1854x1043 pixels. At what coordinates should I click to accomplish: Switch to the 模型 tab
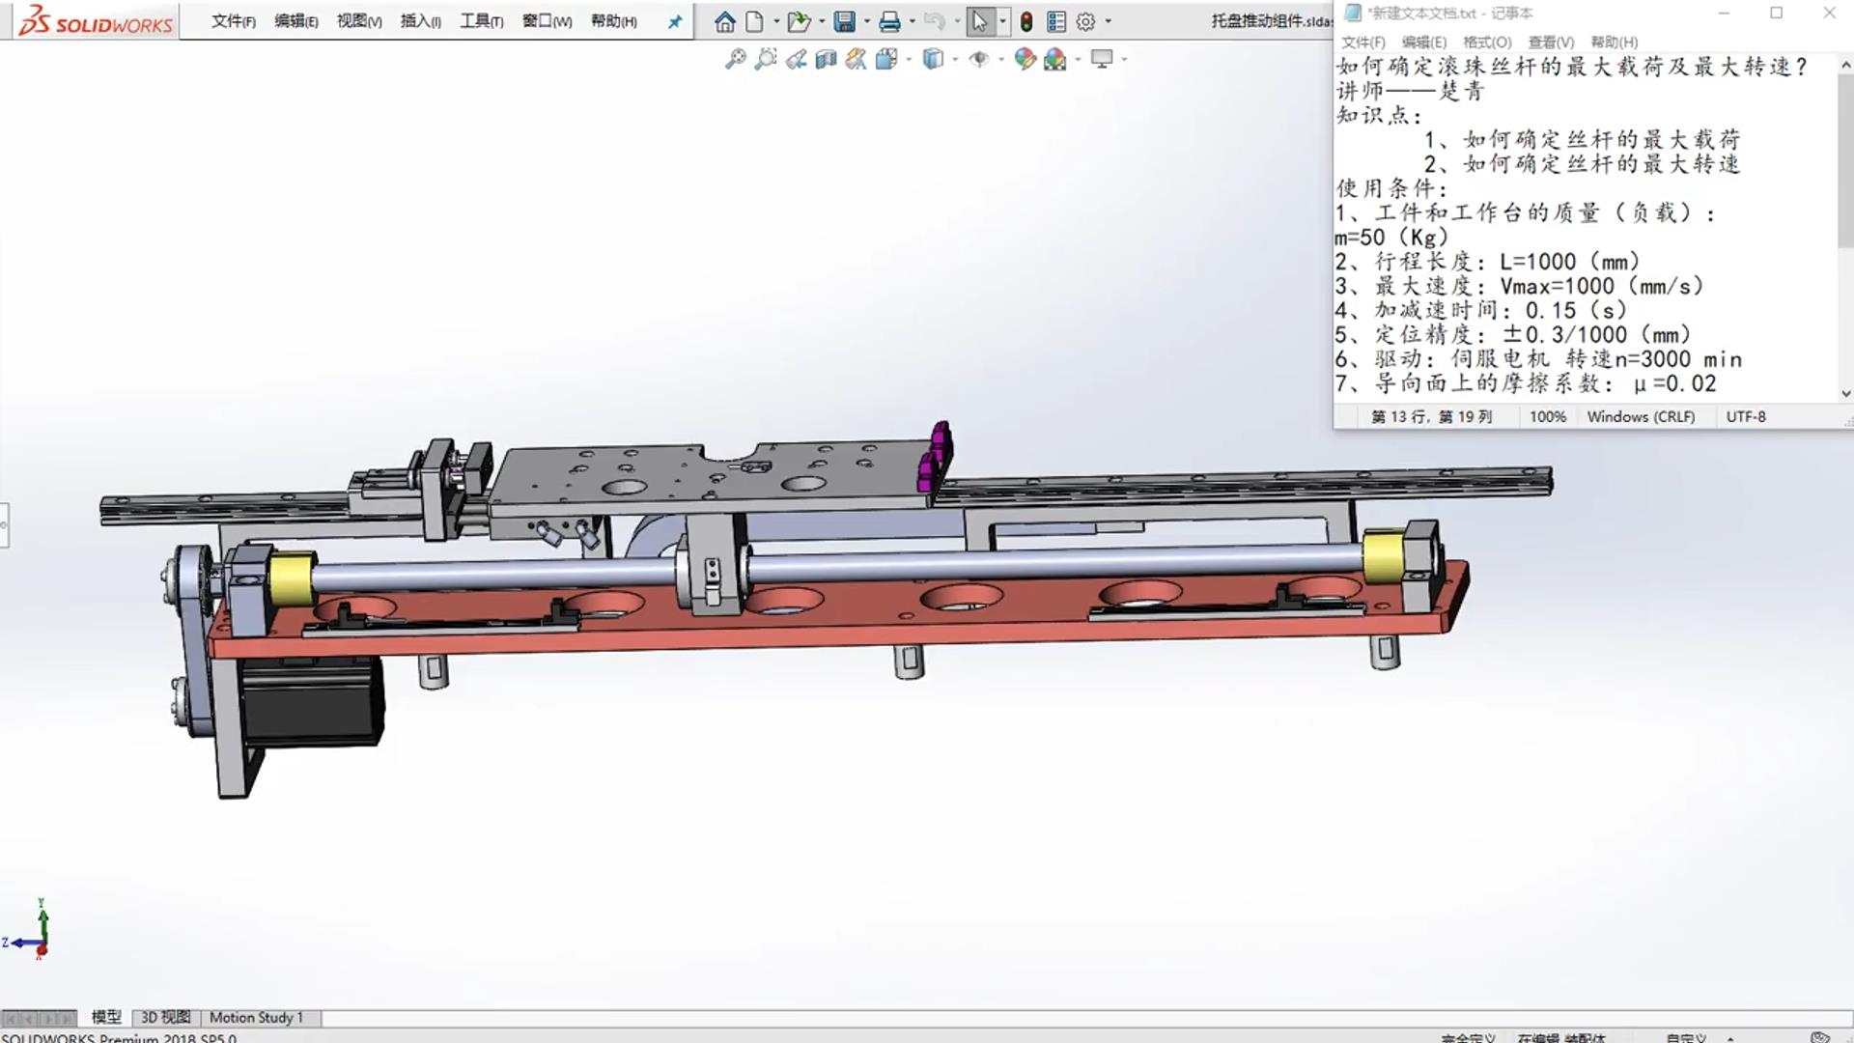coord(106,1017)
